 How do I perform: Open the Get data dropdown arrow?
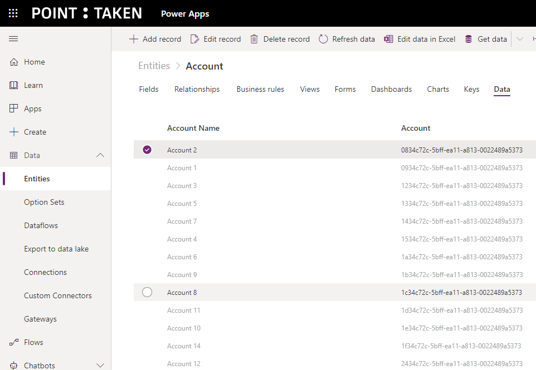point(520,39)
